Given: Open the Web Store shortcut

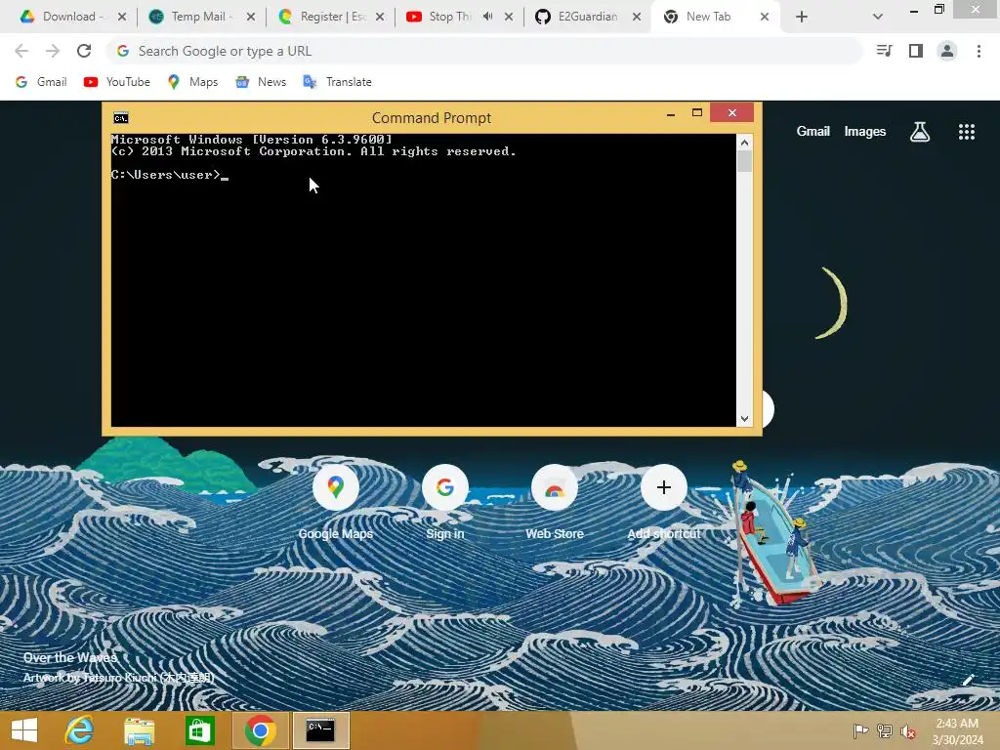Looking at the screenshot, I should click(x=555, y=503).
